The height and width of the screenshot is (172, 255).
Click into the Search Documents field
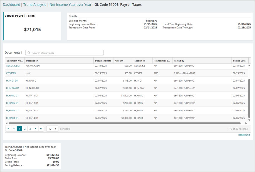click(65, 53)
